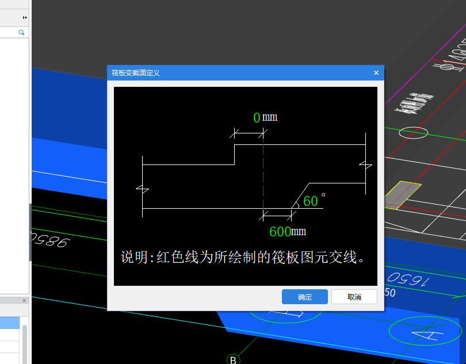Close the lower-left panel with its X
This screenshot has width=466, height=364.
click(x=24, y=300)
